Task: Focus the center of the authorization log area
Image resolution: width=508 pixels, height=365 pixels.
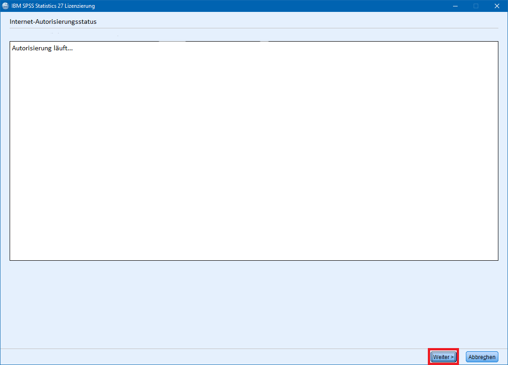Action: tap(254, 151)
